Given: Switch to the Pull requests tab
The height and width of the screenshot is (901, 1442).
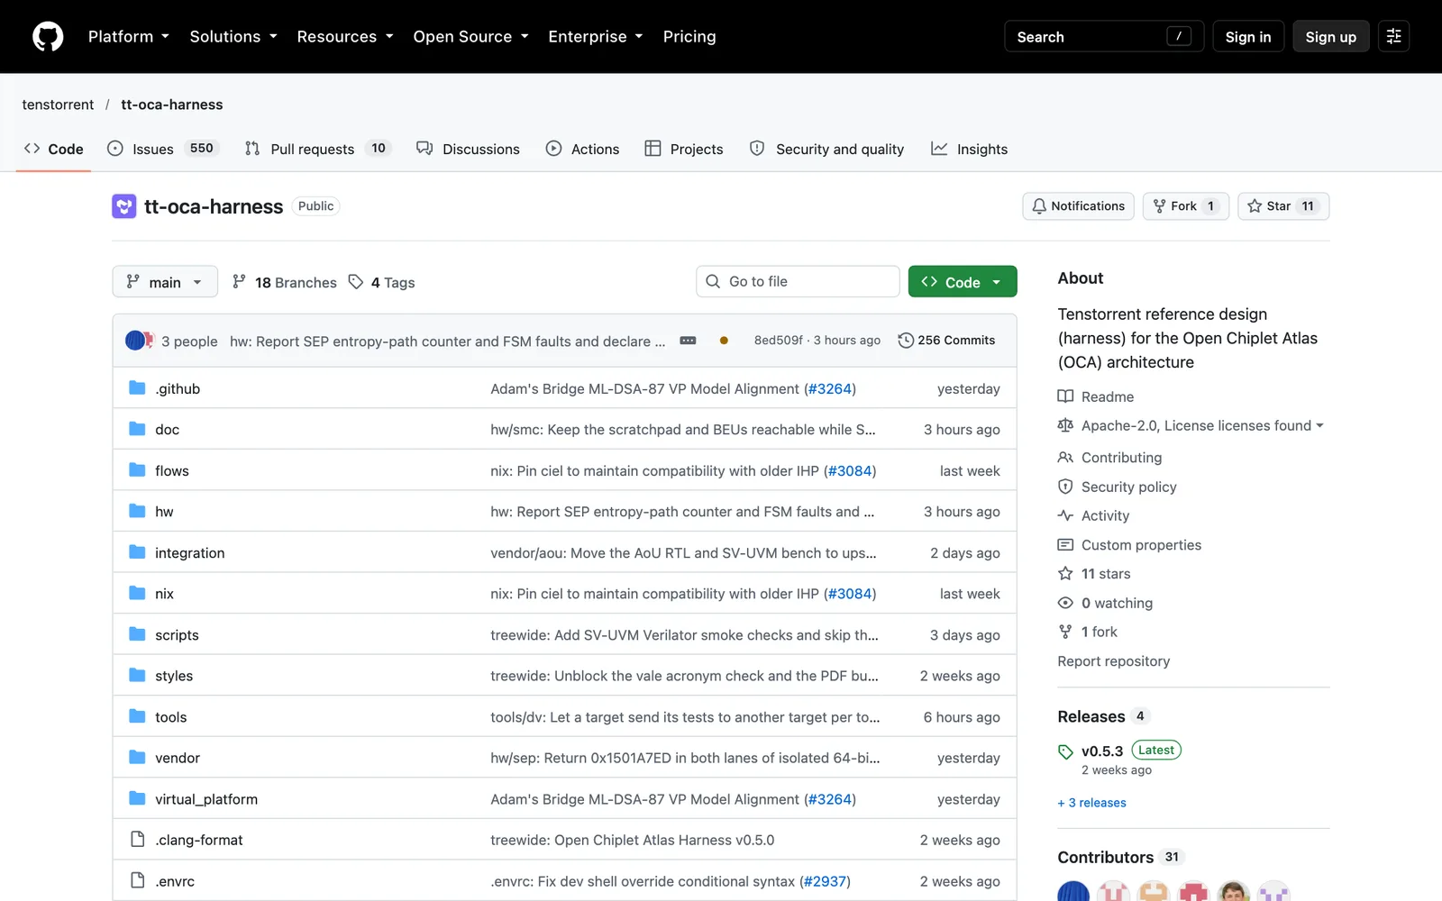Looking at the screenshot, I should 317,149.
